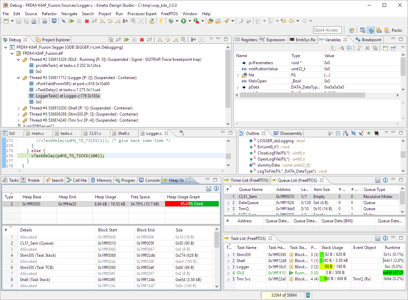Image resolution: width=408 pixels, height=300 pixels.
Task: Toggle instruction stepping mode in main toolbar
Action: pyautogui.click(x=125, y=21)
